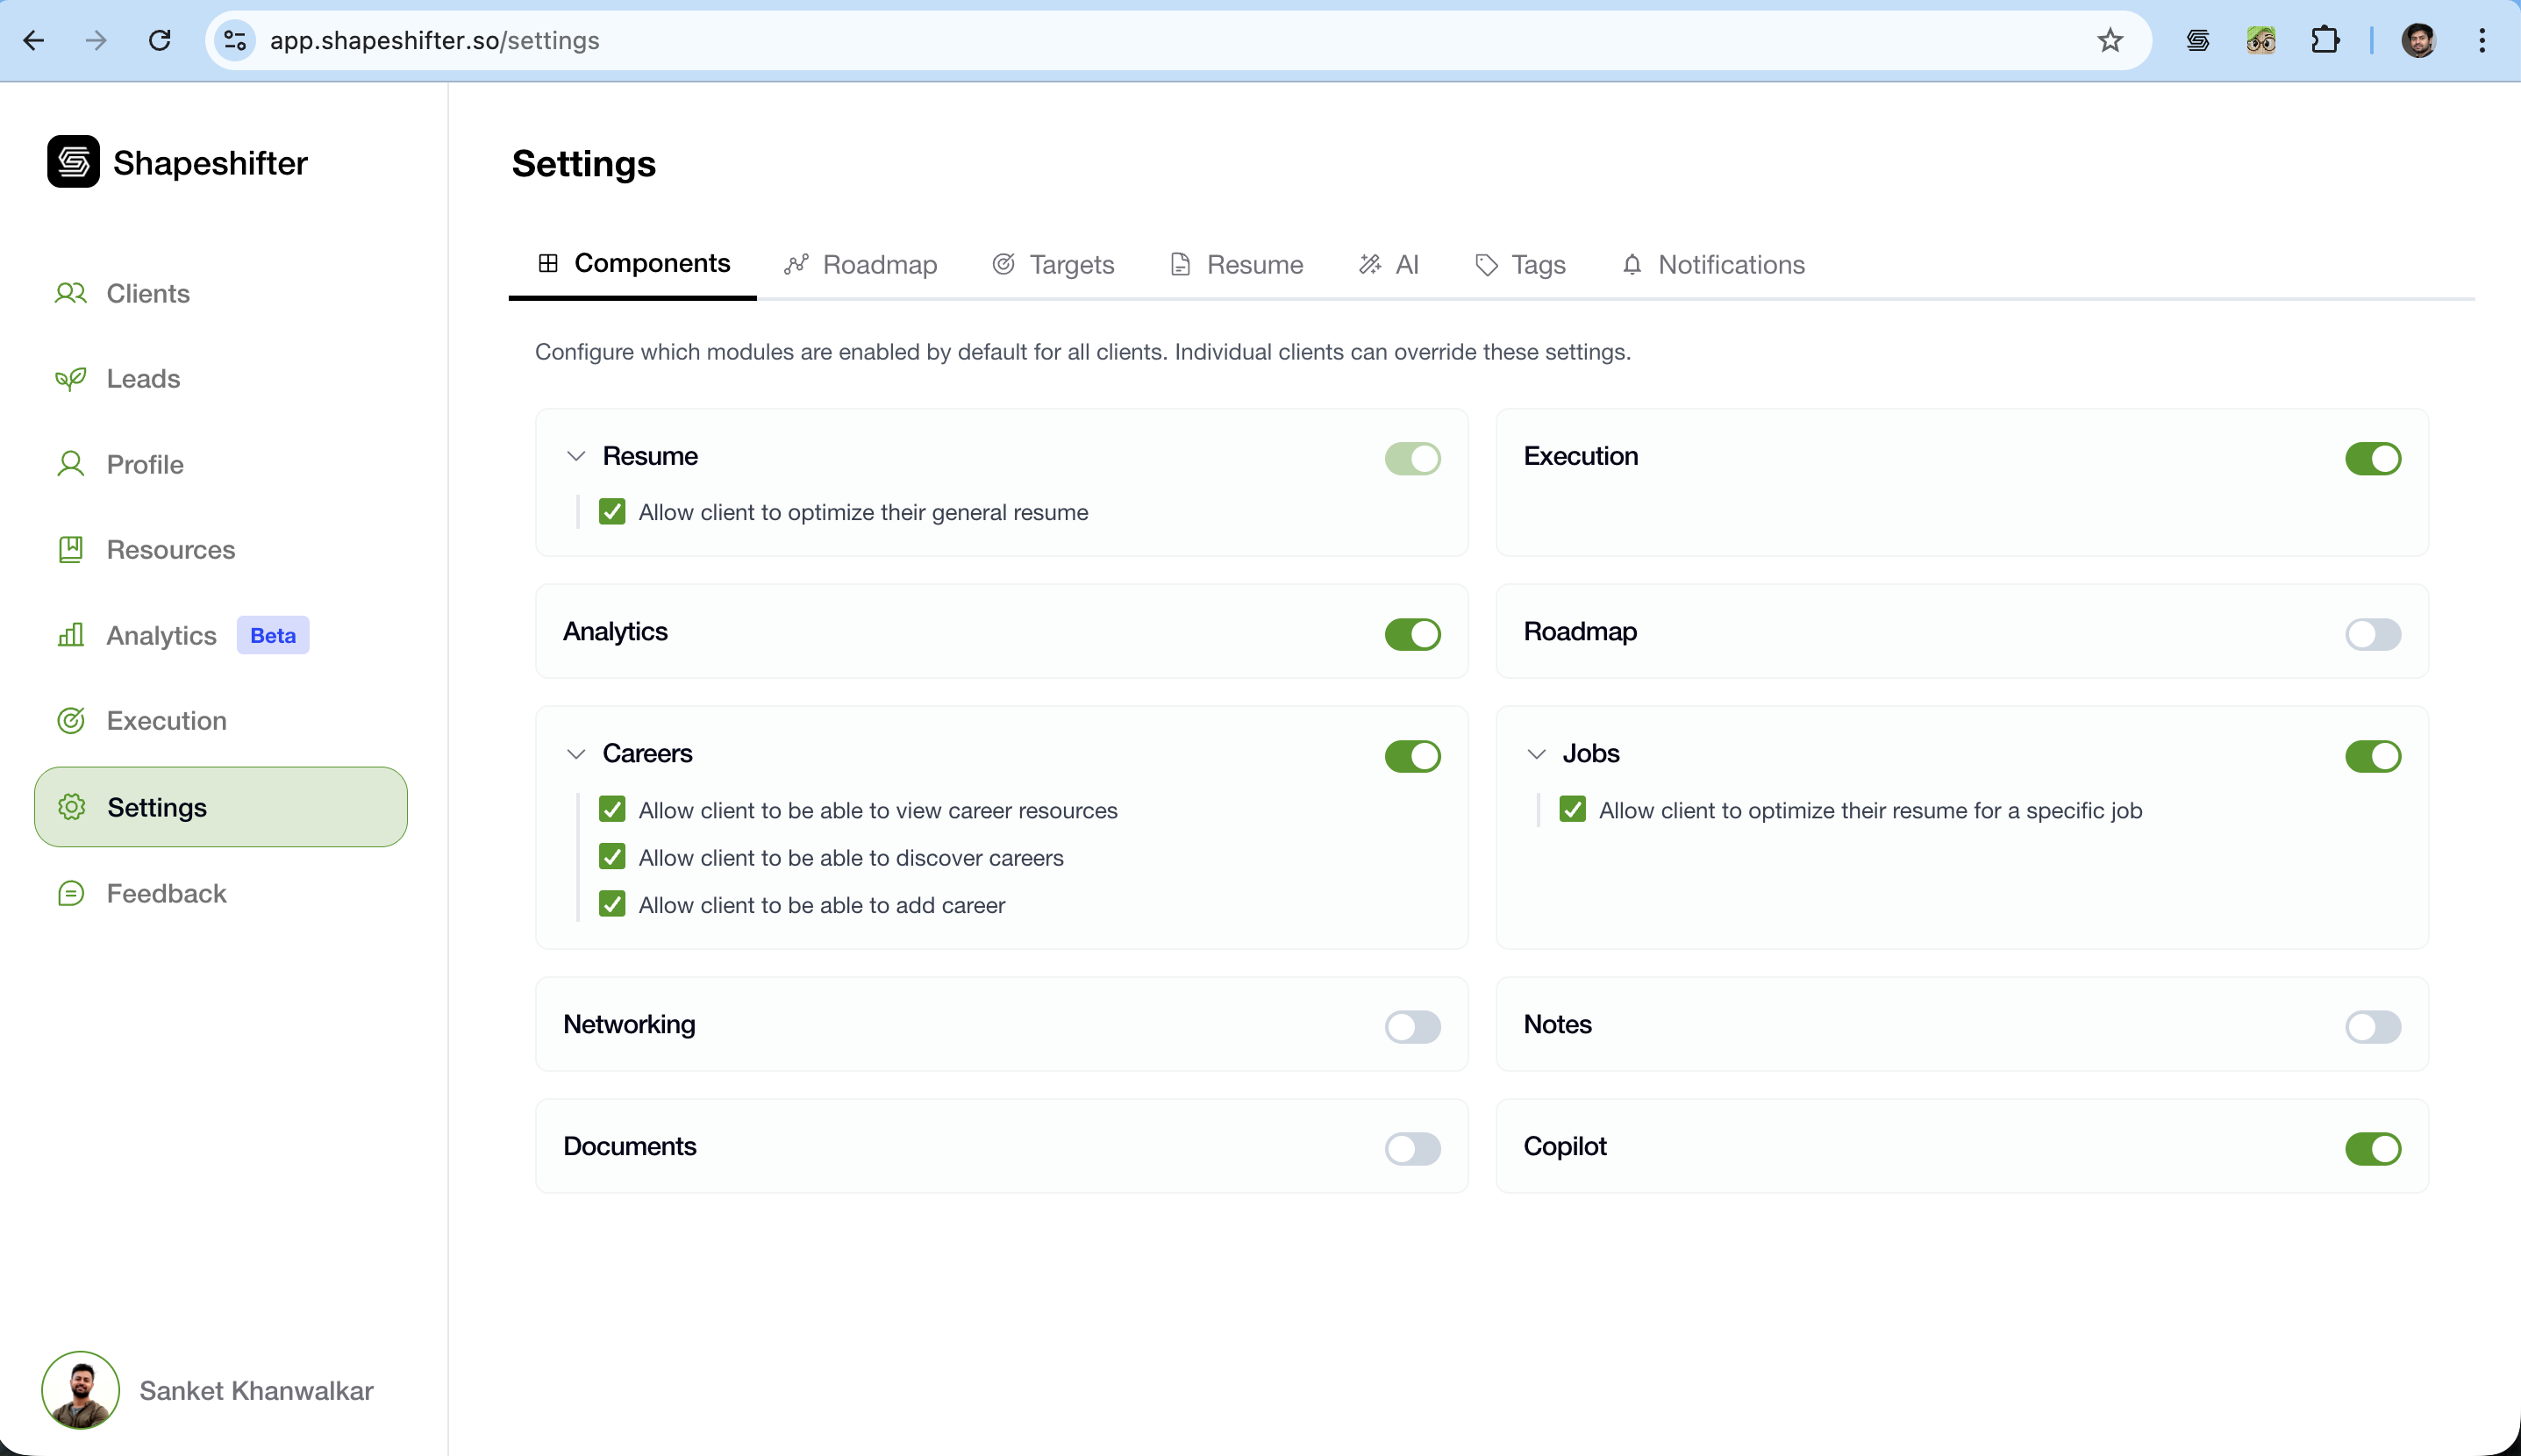Select the Execution sidebar icon
2521x1456 pixels.
70,720
